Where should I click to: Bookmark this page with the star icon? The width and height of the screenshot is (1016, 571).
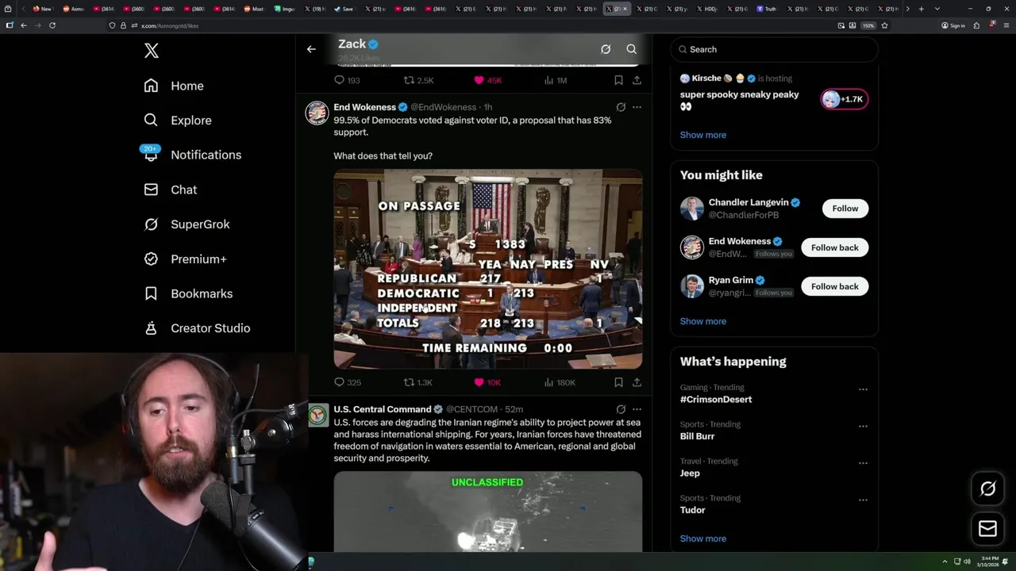884,25
